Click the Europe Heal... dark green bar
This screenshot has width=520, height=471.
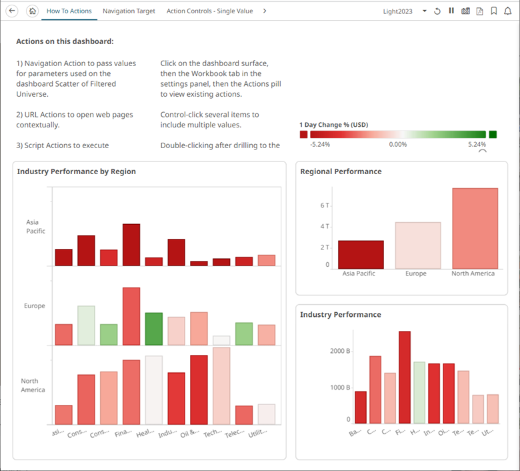pos(154,329)
